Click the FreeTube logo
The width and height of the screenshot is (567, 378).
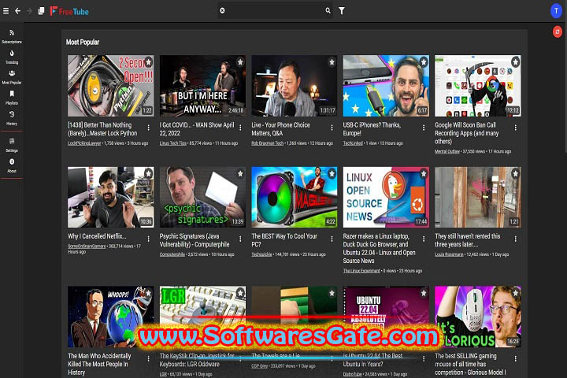[x=69, y=11]
